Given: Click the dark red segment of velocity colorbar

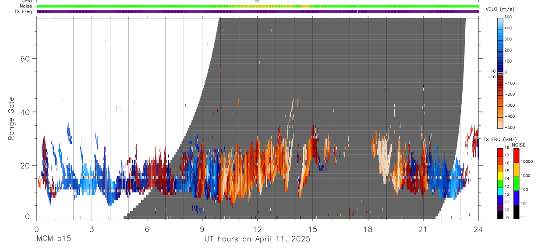Looking at the screenshot, I should [x=500, y=81].
